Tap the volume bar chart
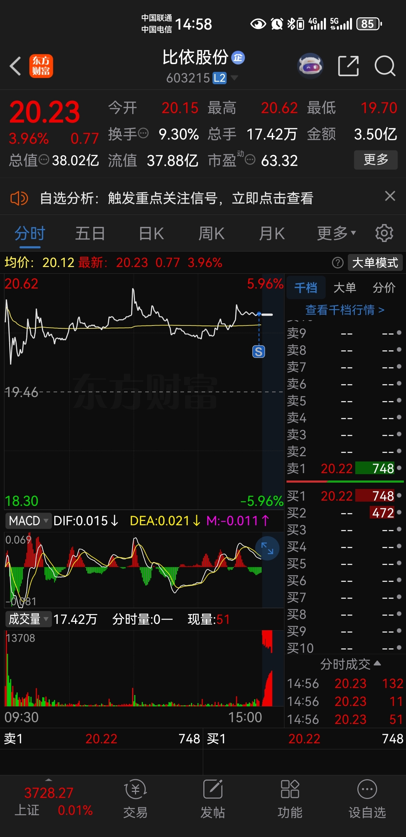This screenshot has width=406, height=837. 144,669
